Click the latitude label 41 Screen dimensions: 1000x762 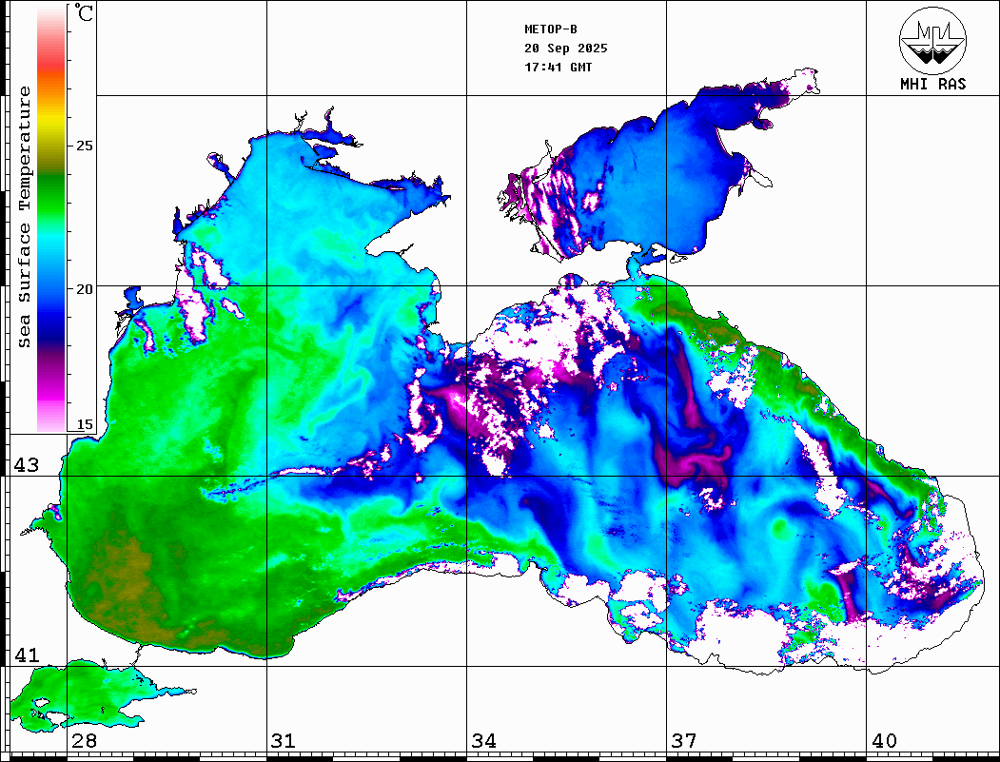point(26,655)
